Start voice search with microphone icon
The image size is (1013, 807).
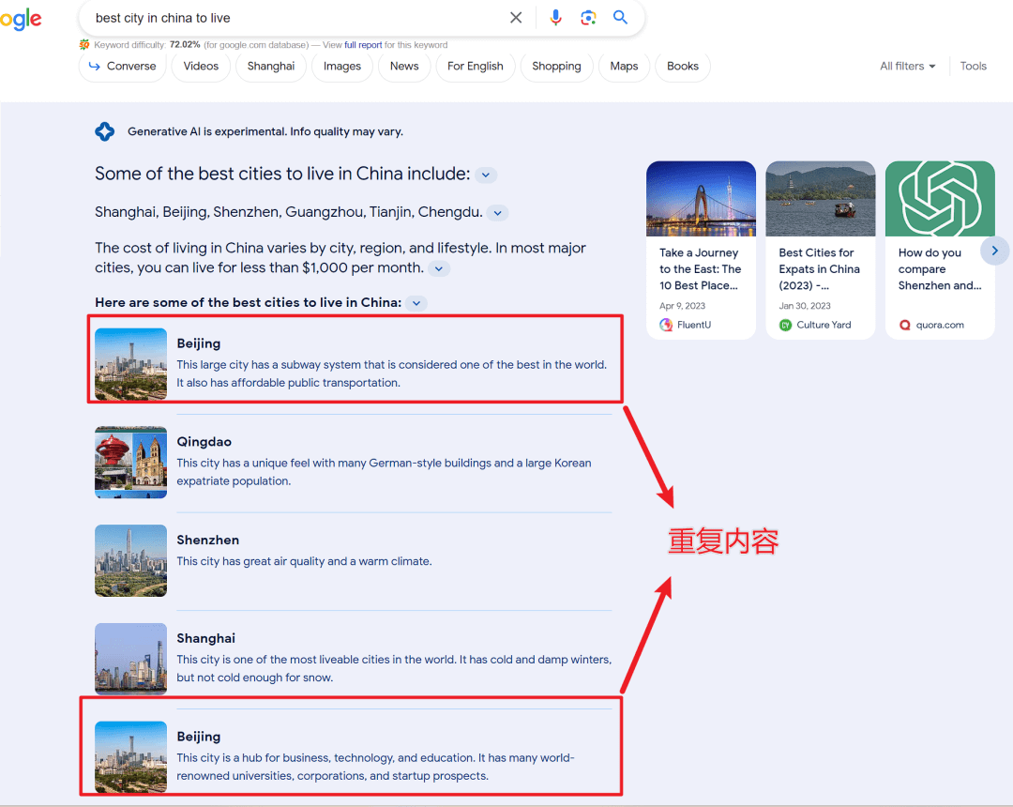coord(555,18)
